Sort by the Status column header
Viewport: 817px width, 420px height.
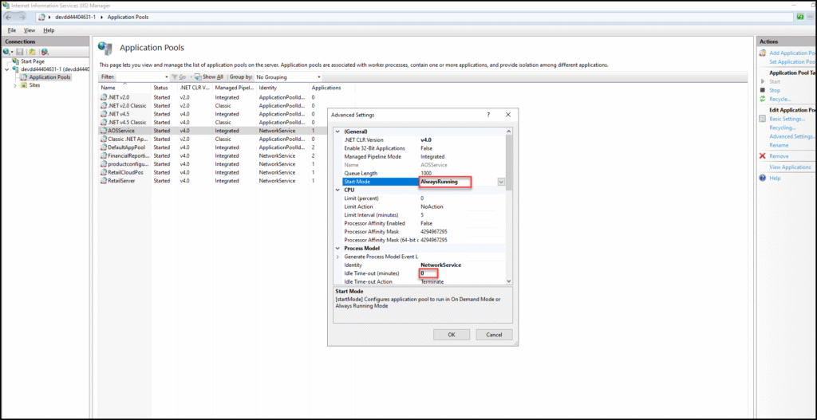click(x=164, y=88)
